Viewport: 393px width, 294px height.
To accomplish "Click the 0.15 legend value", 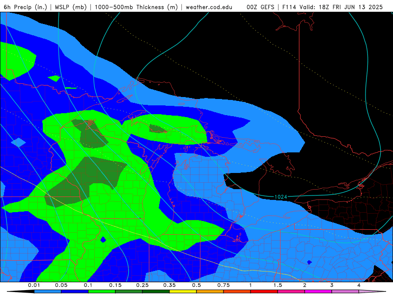I will pos(115,285).
